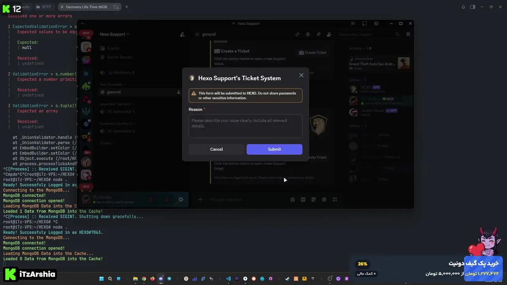Open Telegram from taskbar
This screenshot has width=507, height=285.
(x=169, y=279)
